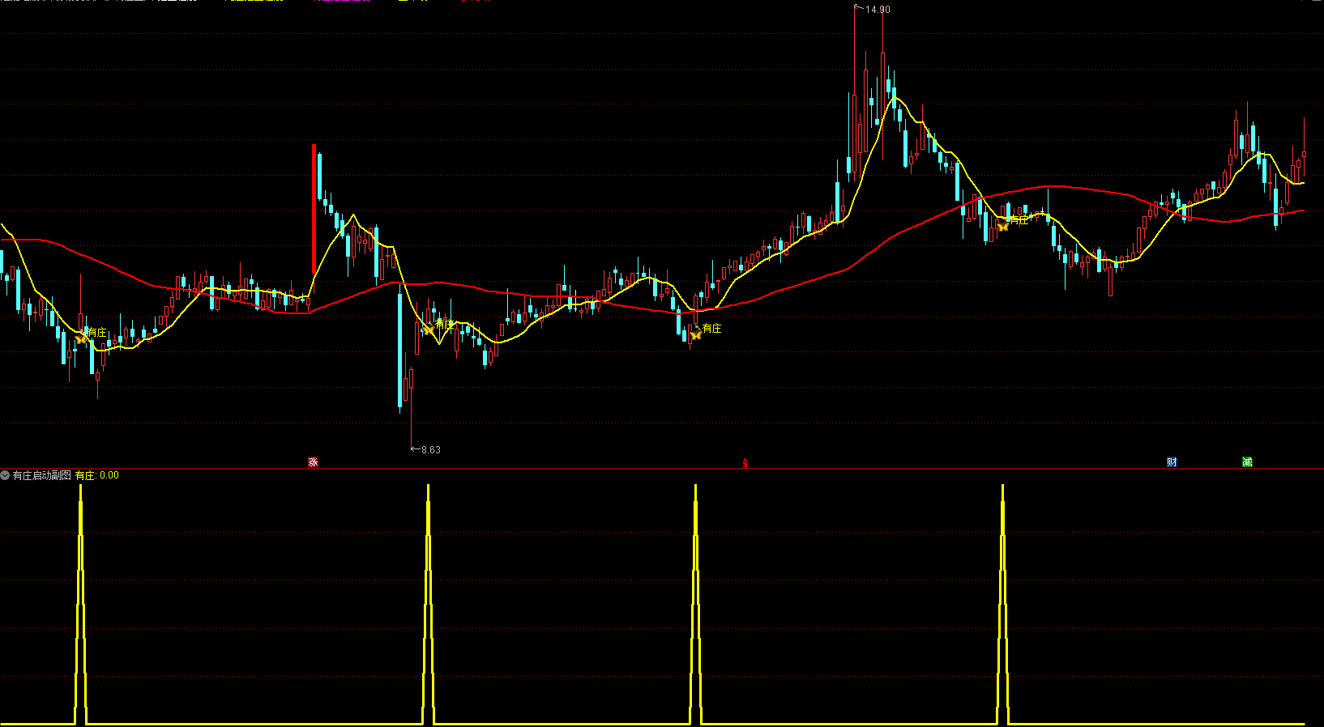
Task: Select the tall solid red bar candle
Action: tap(314, 209)
